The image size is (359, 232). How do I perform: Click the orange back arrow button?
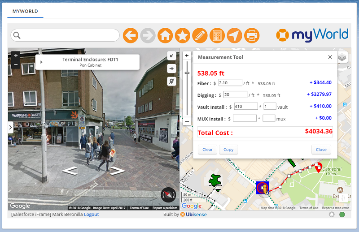click(131, 35)
